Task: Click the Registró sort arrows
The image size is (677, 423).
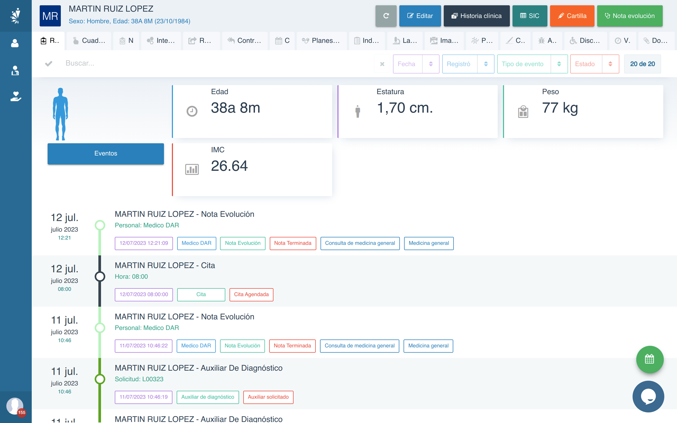Action: click(x=486, y=64)
